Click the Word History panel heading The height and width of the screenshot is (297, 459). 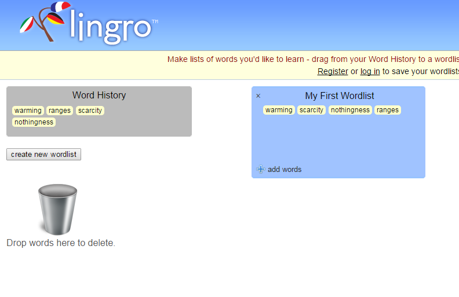[x=99, y=96]
